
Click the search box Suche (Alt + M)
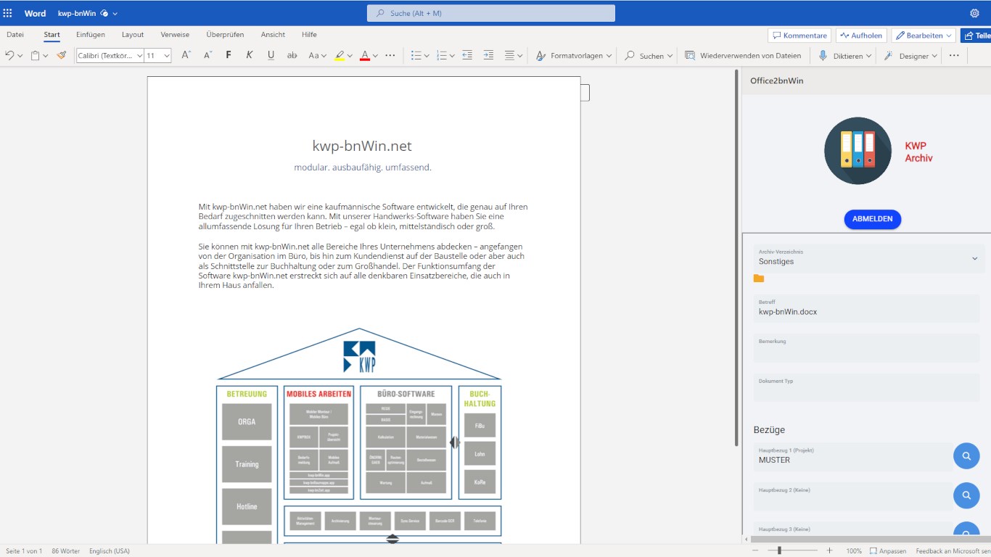click(x=491, y=13)
